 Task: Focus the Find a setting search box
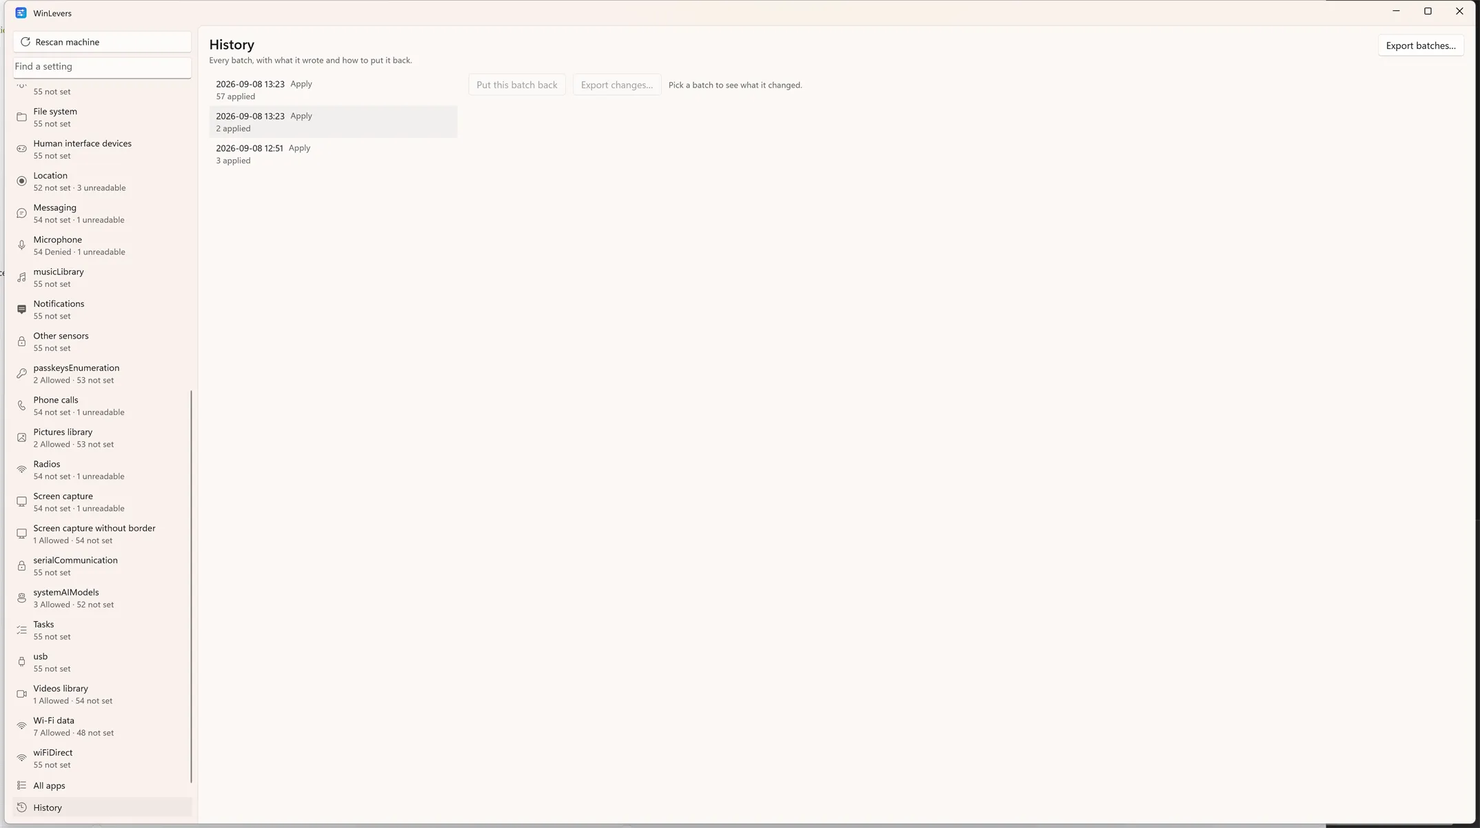tap(102, 67)
